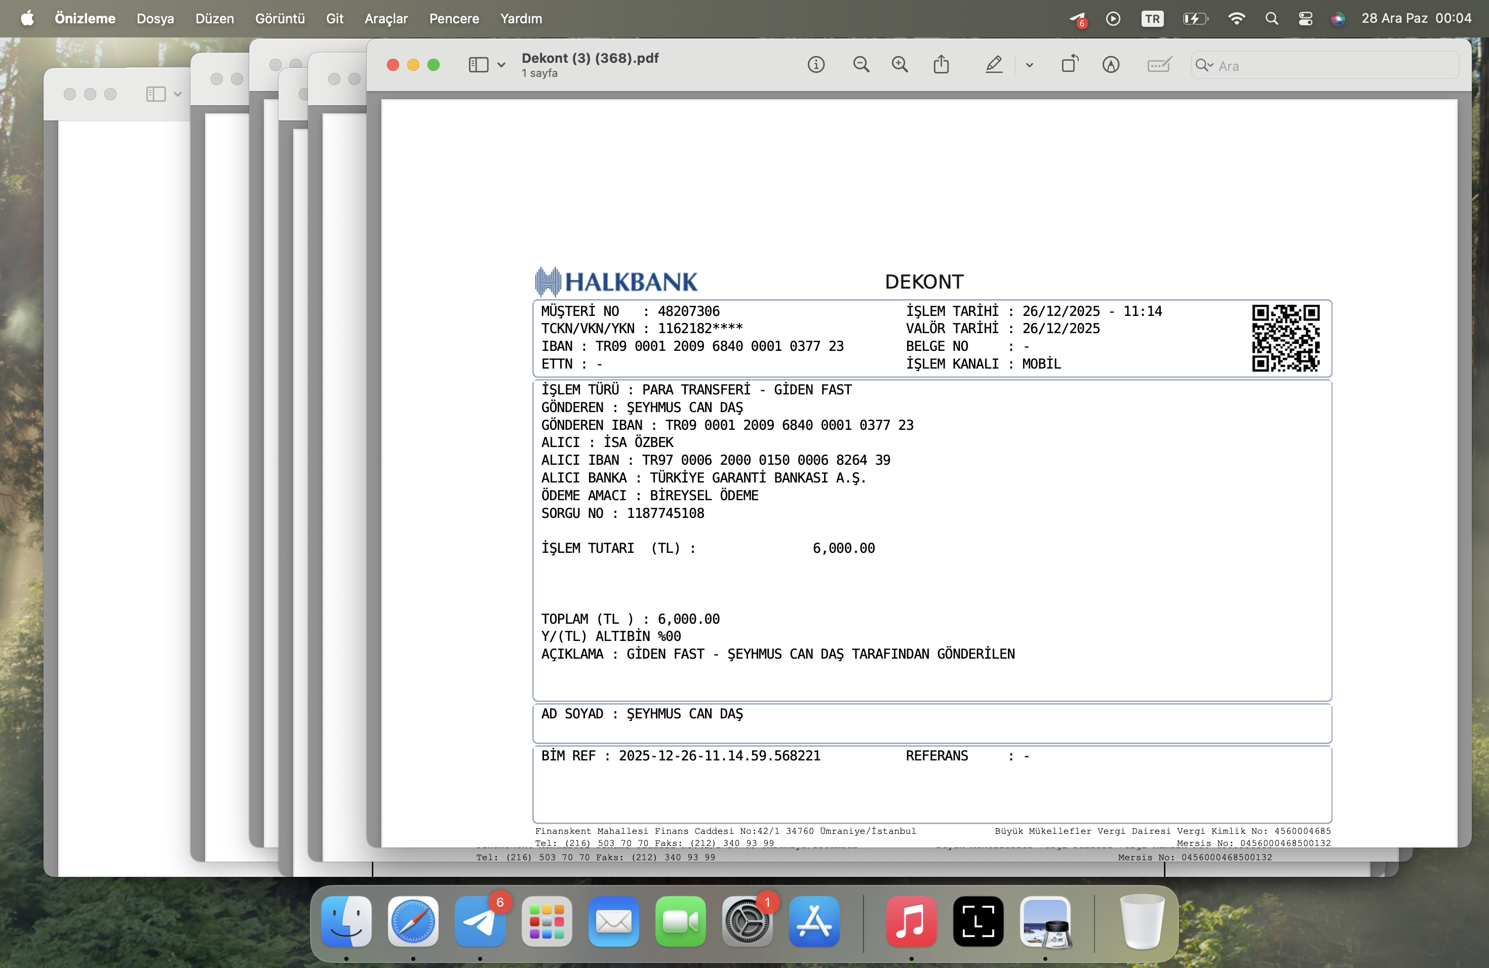Open the battery status menu
Screen dimensions: 1489x968
tap(1196, 19)
